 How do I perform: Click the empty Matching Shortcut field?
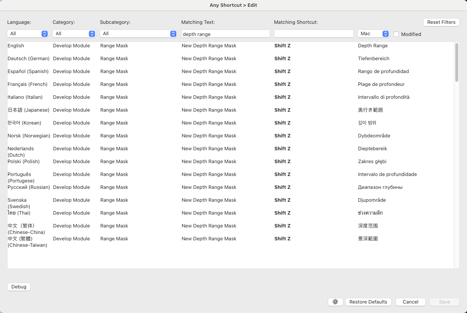pos(313,34)
